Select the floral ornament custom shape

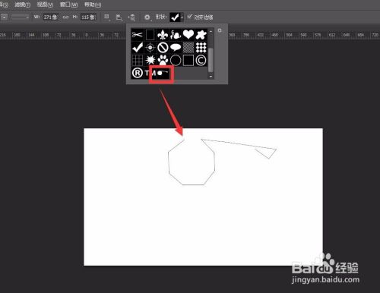click(x=176, y=35)
